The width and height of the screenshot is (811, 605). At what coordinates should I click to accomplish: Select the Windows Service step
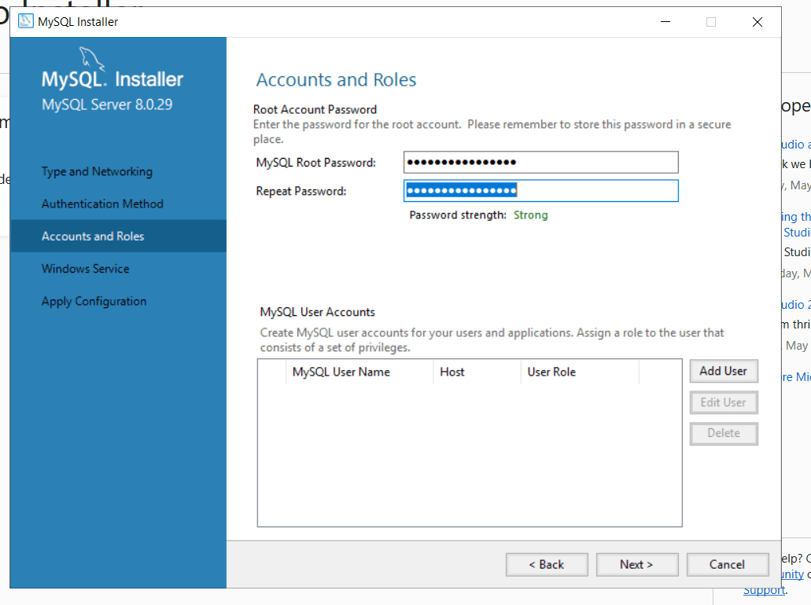click(85, 268)
